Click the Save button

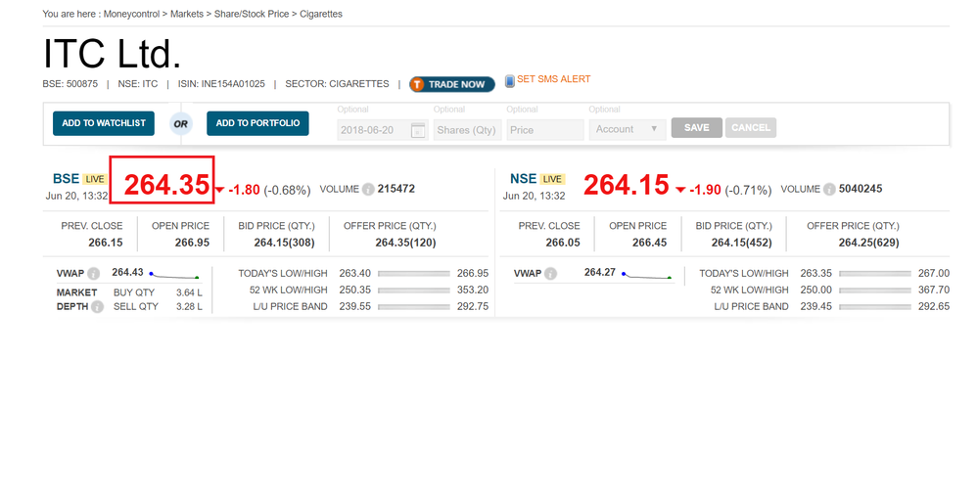coord(697,128)
